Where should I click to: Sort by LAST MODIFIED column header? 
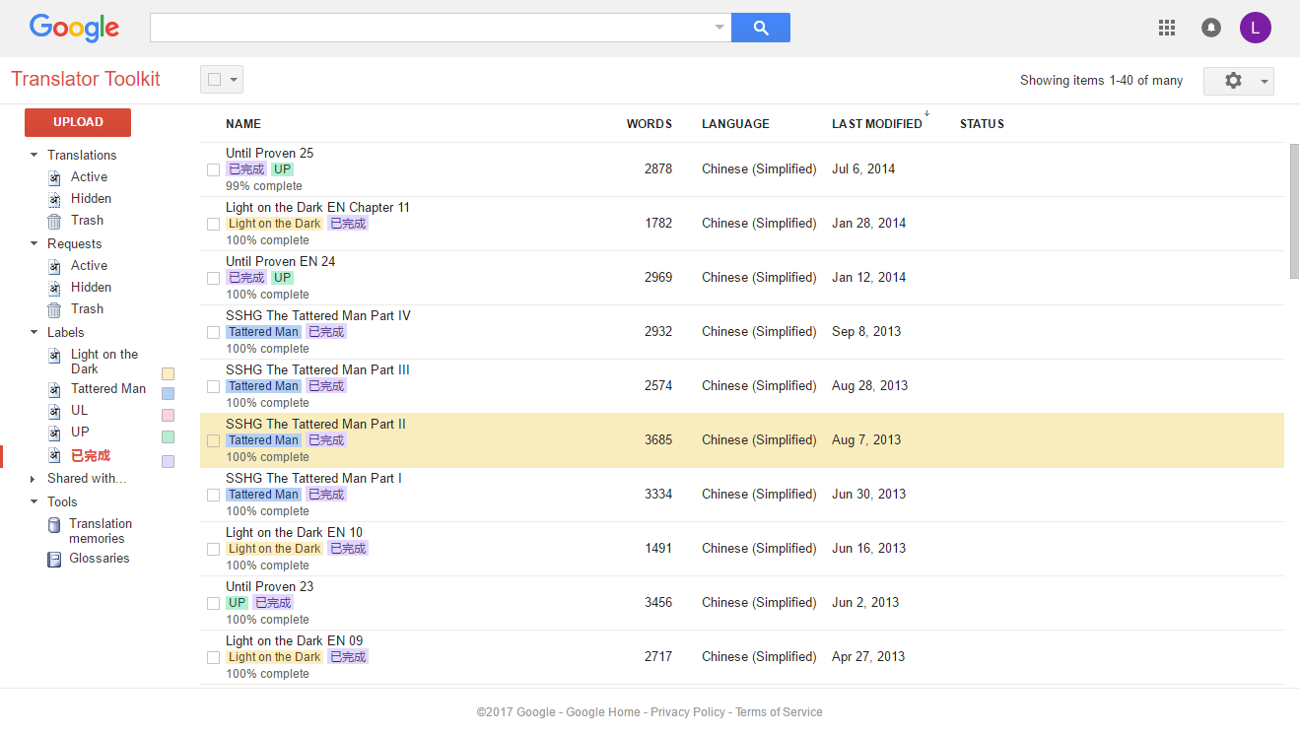877,124
